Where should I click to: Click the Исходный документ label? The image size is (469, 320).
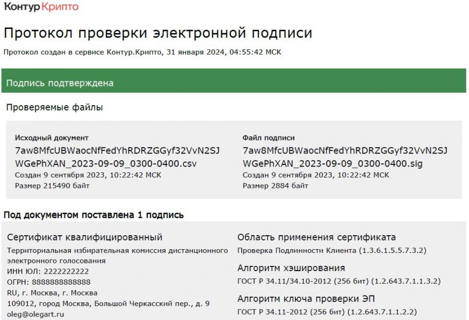click(52, 138)
